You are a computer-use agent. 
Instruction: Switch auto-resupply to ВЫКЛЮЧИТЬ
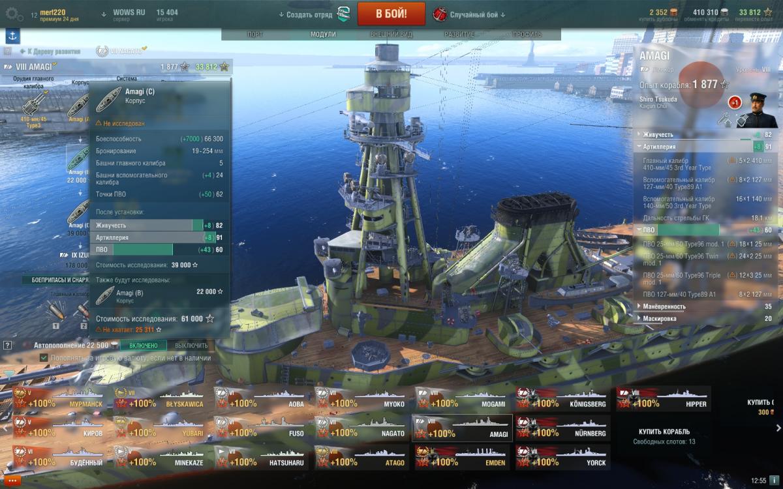click(x=191, y=346)
